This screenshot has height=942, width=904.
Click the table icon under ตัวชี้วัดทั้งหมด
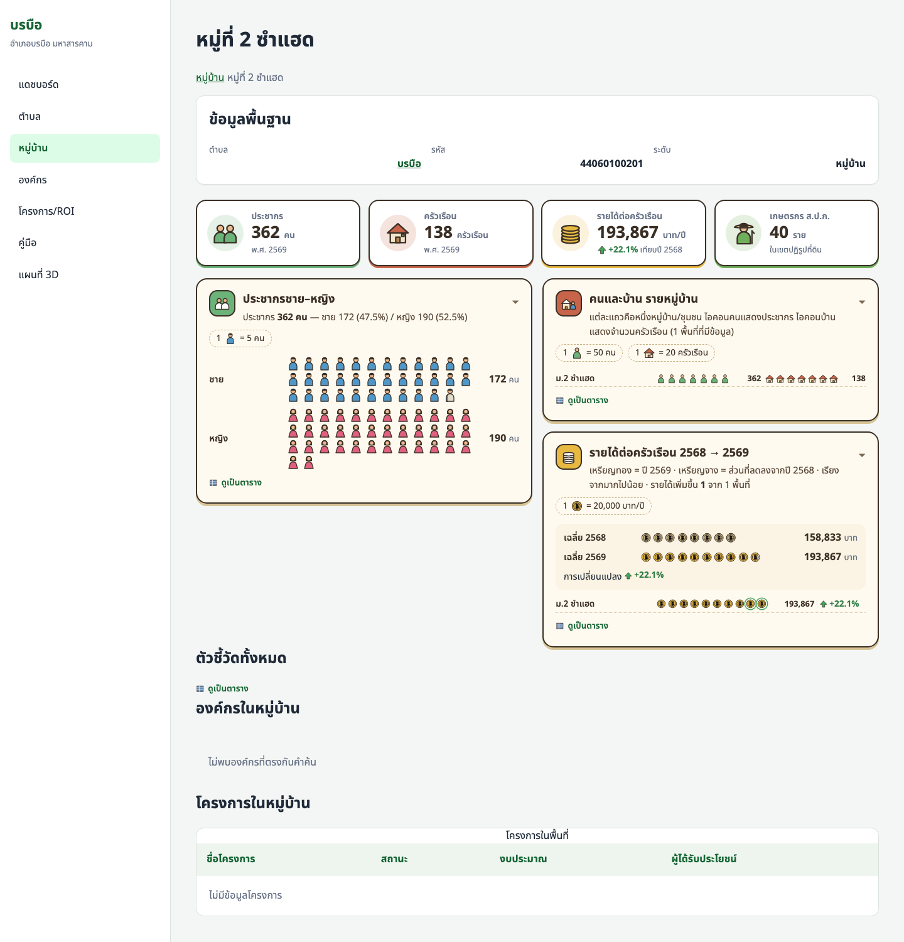200,689
